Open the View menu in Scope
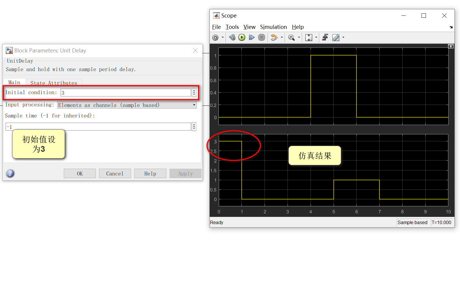This screenshot has height=285, width=460. coord(249,27)
